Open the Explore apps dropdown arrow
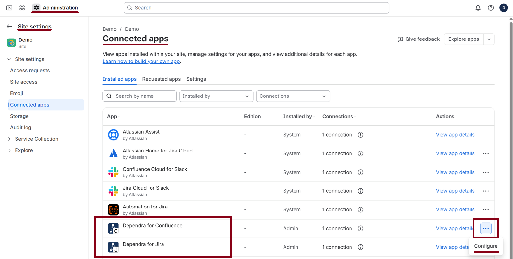This screenshot has width=513, height=259. pyautogui.click(x=489, y=39)
